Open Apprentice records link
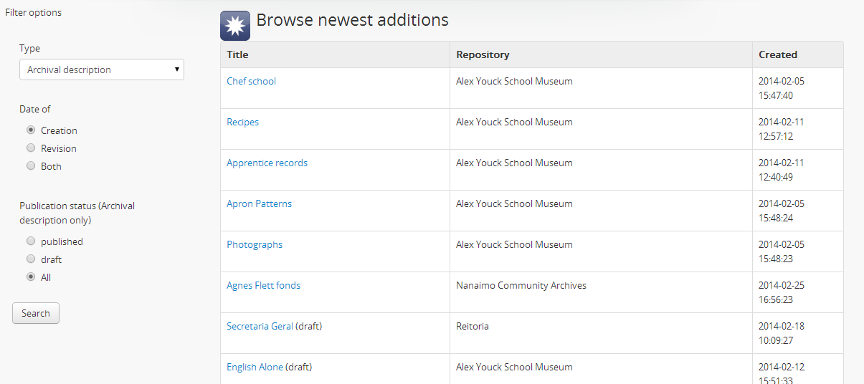This screenshot has height=384, width=864. [267, 163]
